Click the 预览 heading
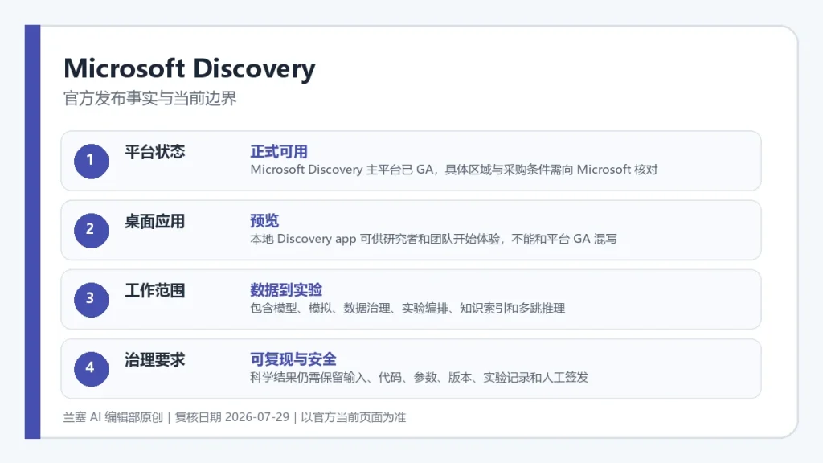This screenshot has width=823, height=463. [x=264, y=221]
